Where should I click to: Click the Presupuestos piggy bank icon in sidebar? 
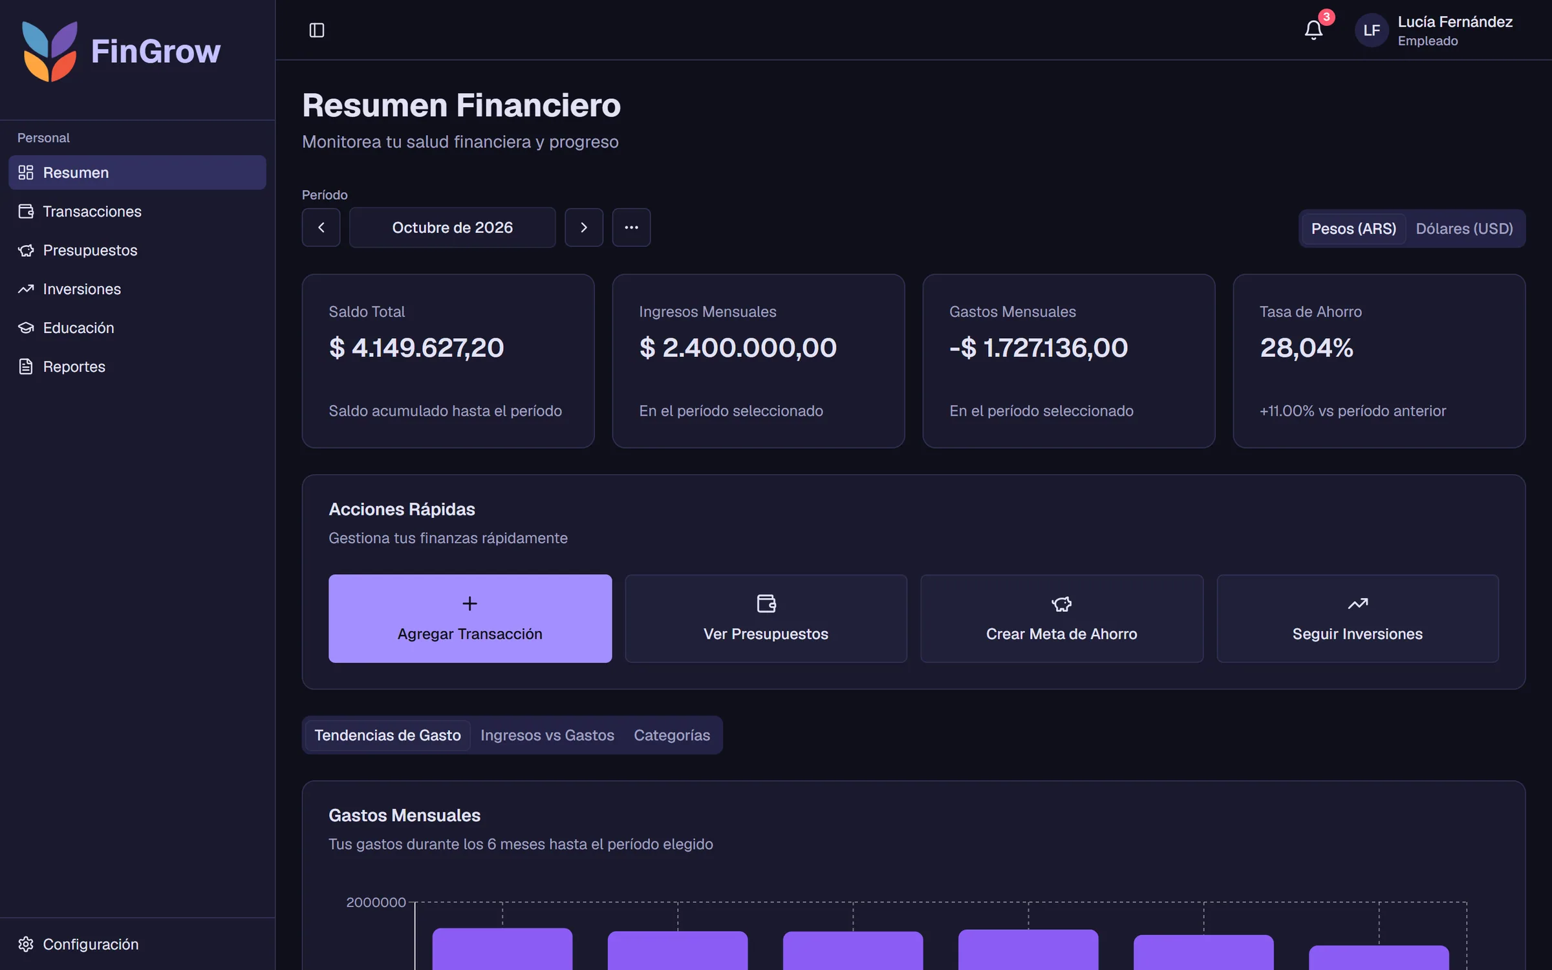tap(26, 250)
